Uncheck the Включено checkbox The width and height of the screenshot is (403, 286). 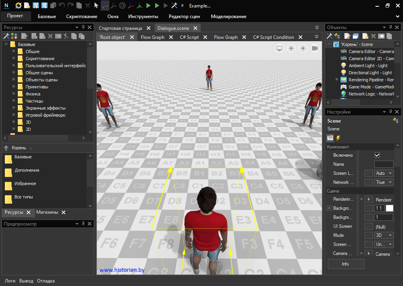[377, 155]
